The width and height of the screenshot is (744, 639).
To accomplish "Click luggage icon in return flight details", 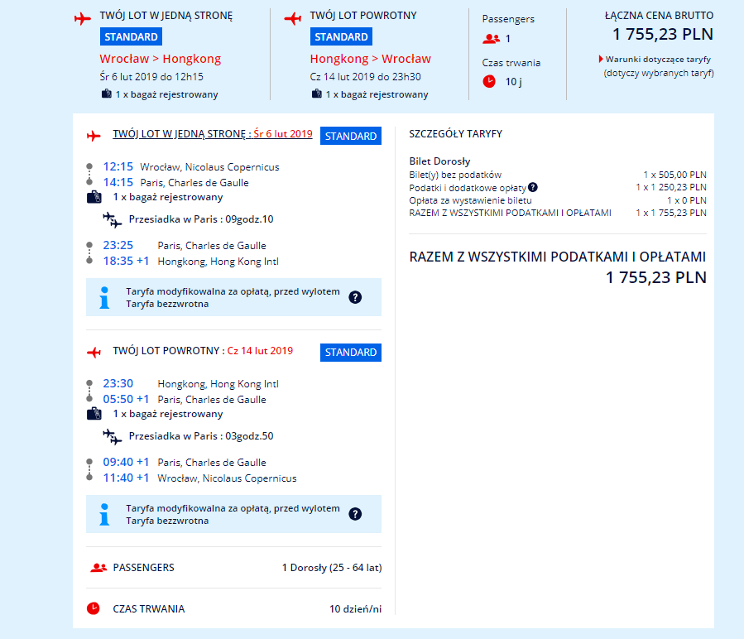I will pos(94,414).
